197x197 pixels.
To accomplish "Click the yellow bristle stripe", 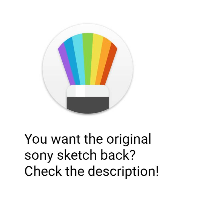I will (x=96, y=59).
